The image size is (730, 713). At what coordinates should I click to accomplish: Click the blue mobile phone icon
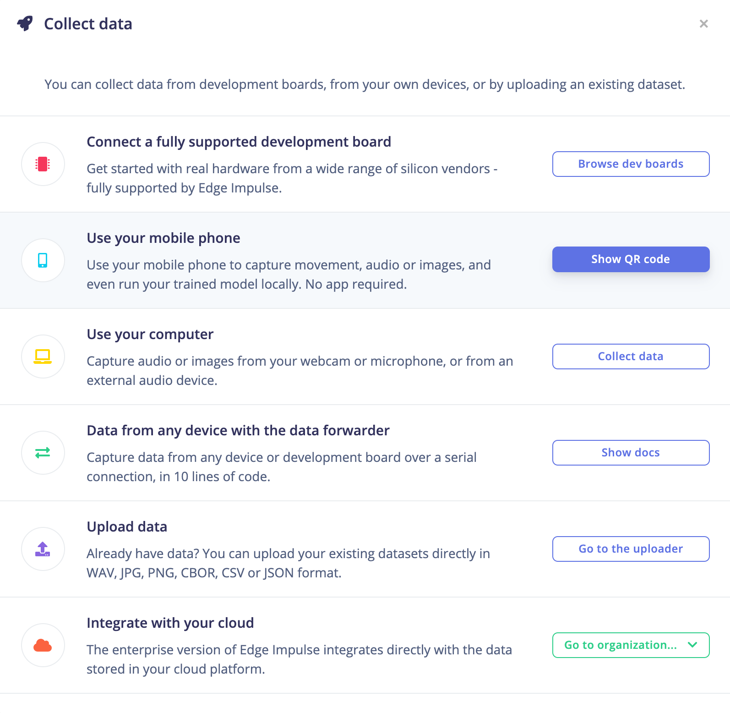click(43, 260)
